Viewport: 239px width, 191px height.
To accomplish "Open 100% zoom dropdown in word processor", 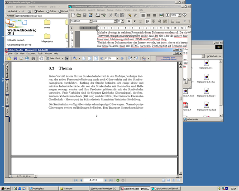I will tap(180, 15).
